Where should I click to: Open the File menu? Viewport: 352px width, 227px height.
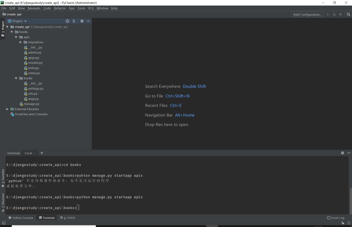point(4,8)
